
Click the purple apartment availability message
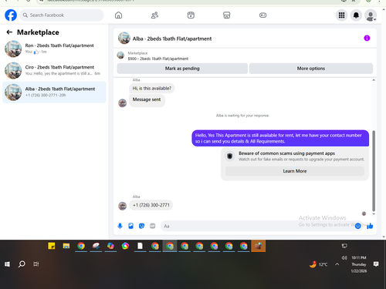[x=280, y=138]
